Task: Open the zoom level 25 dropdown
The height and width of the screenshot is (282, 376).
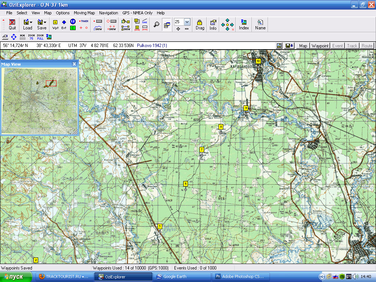Action: point(187,22)
